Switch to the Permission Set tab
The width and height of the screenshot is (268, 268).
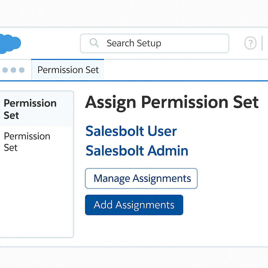tap(68, 70)
